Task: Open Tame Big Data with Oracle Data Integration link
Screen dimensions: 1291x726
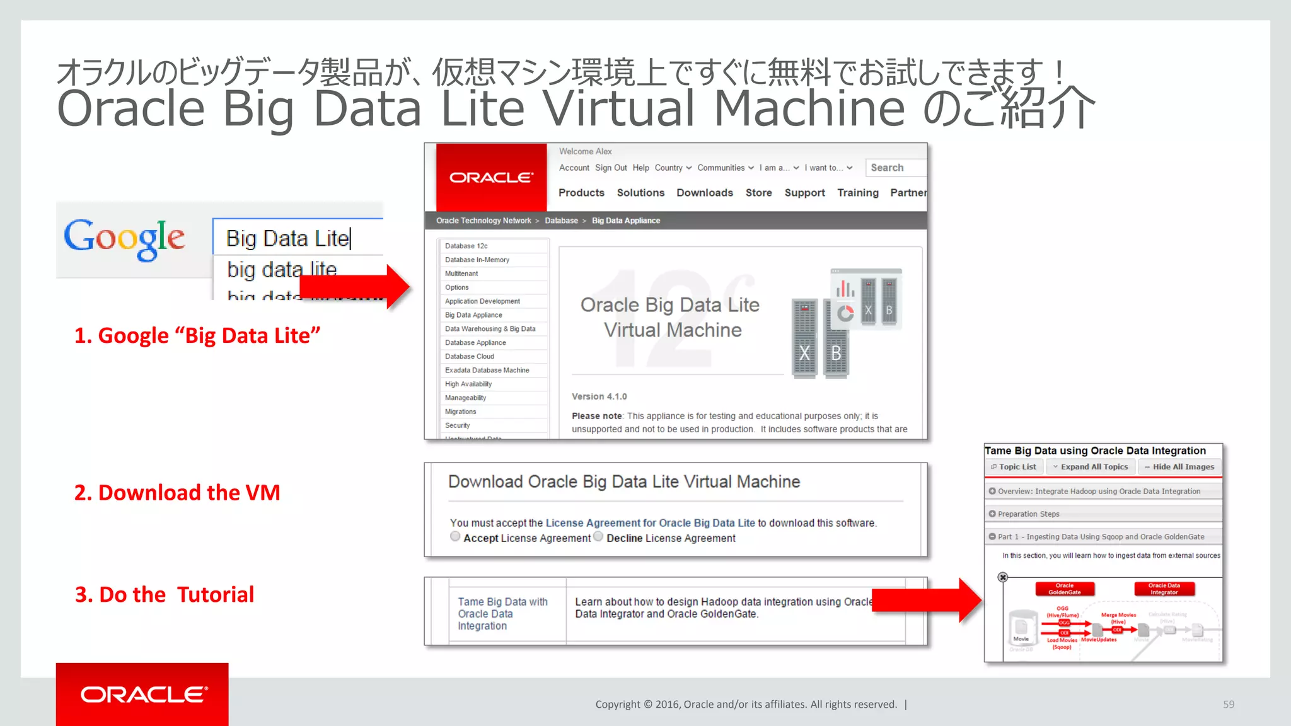Action: point(502,614)
